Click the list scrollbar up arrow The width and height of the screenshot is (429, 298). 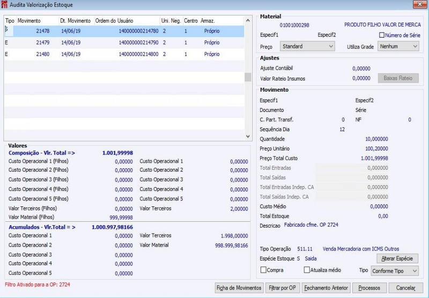[248, 20]
